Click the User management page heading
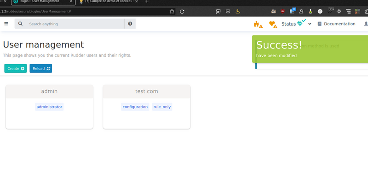The height and width of the screenshot is (169, 368). click(43, 45)
